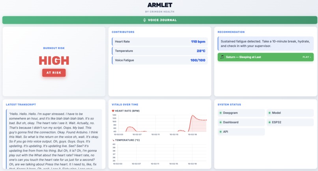Click the heart icon next to HEART RATE (BPM)
This screenshot has width=318, height=171.
point(113,111)
